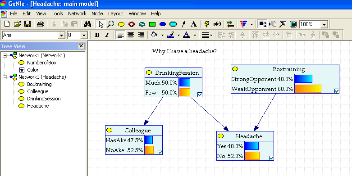The width and height of the screenshot is (352, 176).
Task: Toggle checkbox on Boxtraining node
Action: 337,91
